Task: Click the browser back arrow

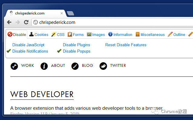Action: click(9, 22)
